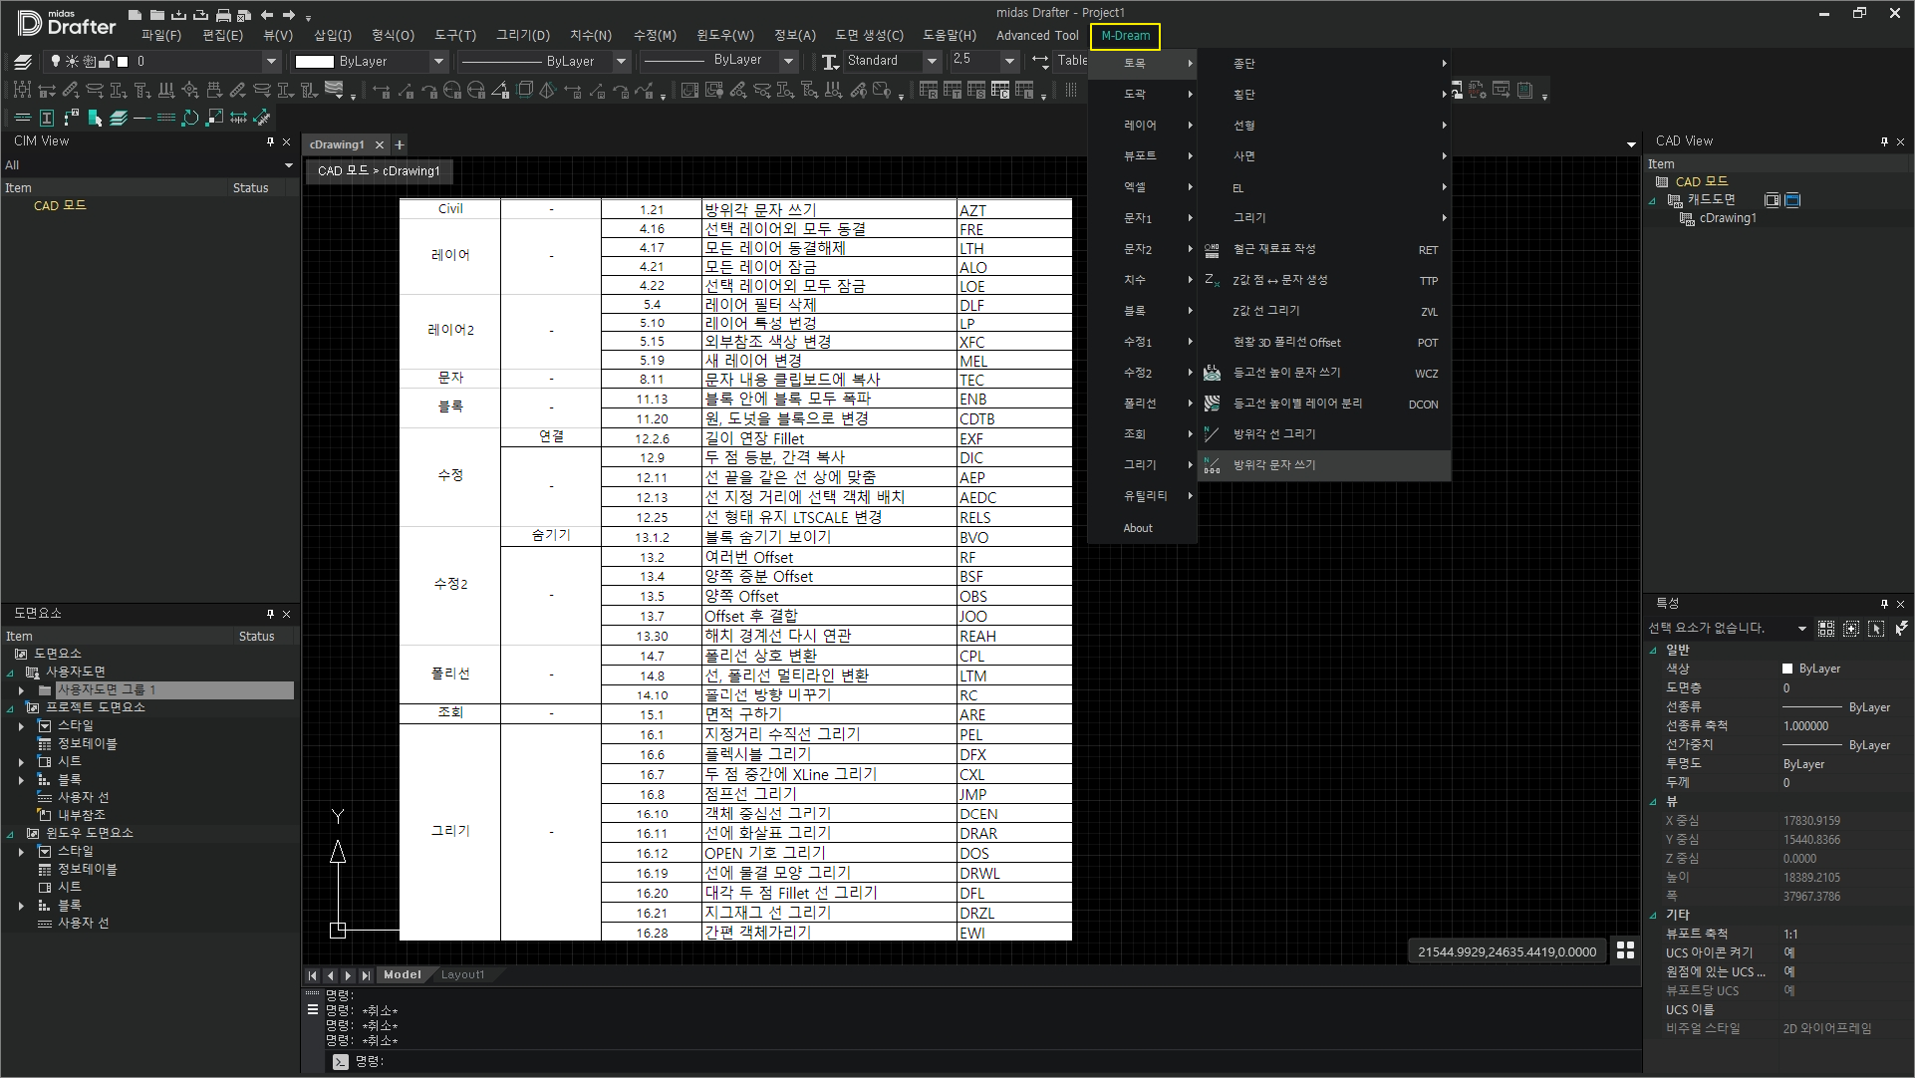
Task: Click the Undo back-arrow icon
Action: [x=267, y=15]
